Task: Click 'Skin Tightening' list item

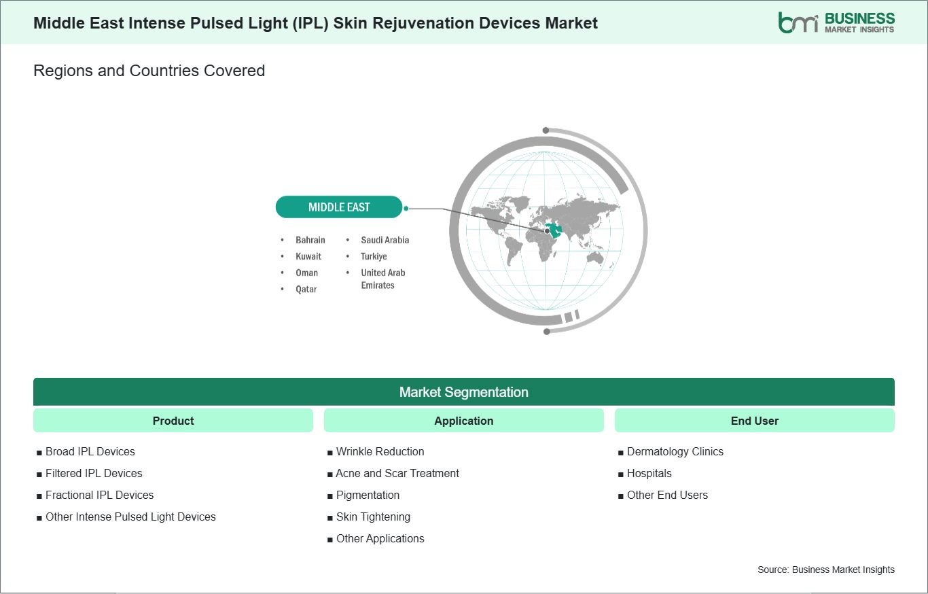Action: [373, 517]
